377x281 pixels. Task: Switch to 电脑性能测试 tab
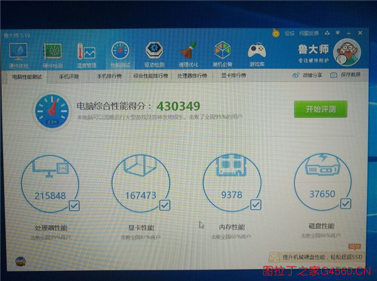pyautogui.click(x=27, y=77)
